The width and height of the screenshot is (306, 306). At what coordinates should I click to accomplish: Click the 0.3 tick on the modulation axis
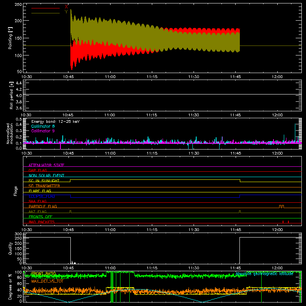(x=19, y=130)
